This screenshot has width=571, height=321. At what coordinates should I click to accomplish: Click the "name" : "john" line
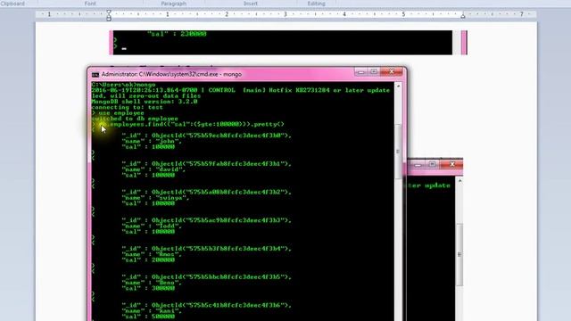(152, 141)
